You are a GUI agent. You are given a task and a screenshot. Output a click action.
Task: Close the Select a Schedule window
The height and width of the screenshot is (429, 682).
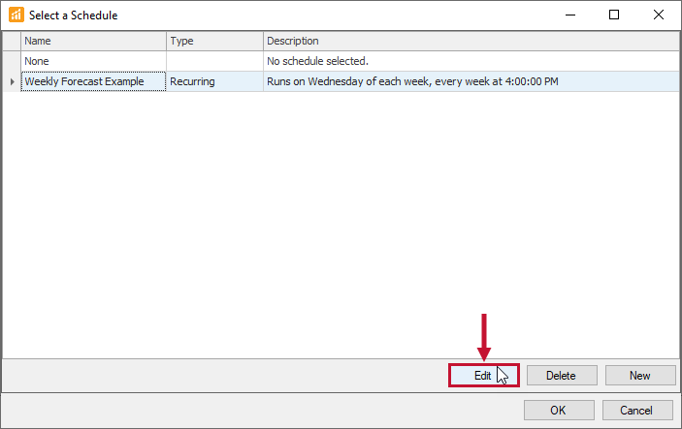pos(659,15)
